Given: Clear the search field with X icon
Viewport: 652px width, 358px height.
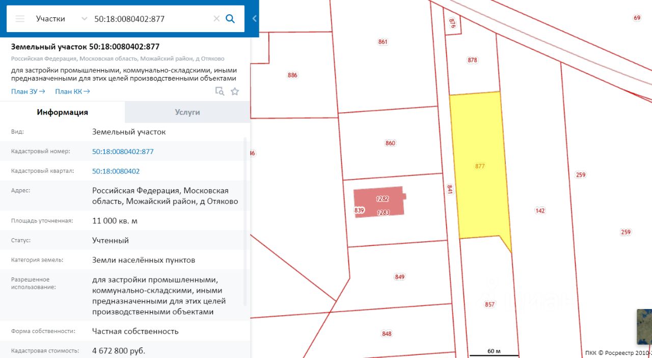Looking at the screenshot, I should pyautogui.click(x=216, y=19).
